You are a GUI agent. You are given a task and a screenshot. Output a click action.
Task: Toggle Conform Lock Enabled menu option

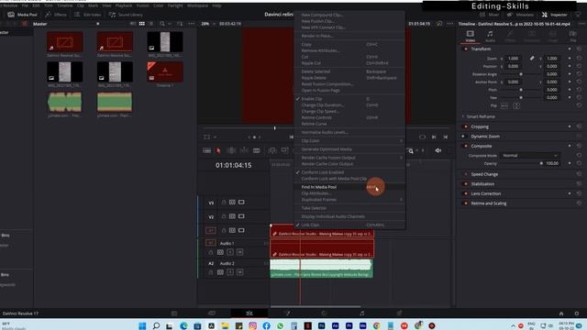click(298, 172)
